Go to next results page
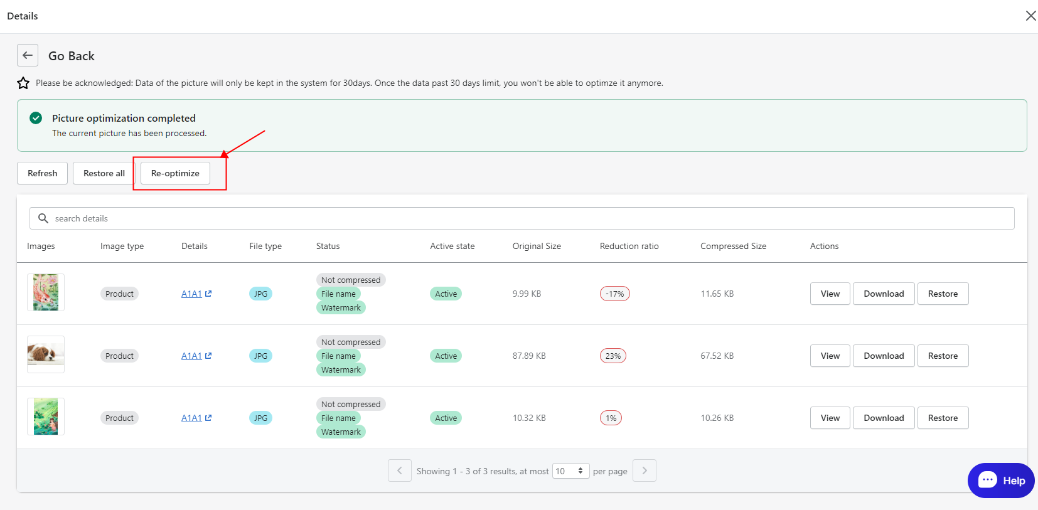1038x510 pixels. pyautogui.click(x=645, y=470)
